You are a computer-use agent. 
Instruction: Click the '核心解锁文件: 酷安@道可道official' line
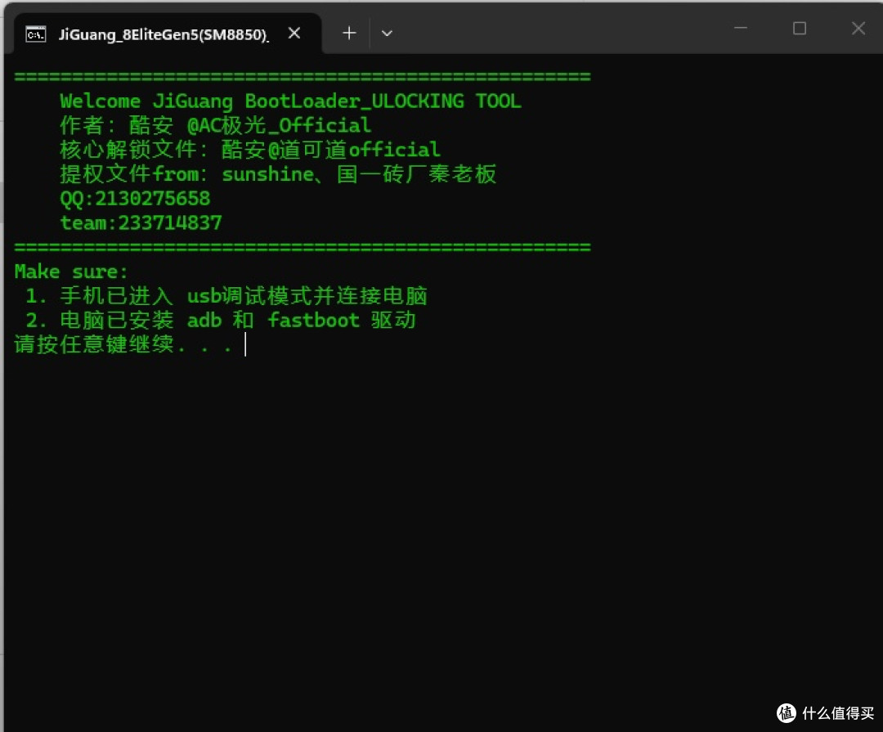(250, 150)
